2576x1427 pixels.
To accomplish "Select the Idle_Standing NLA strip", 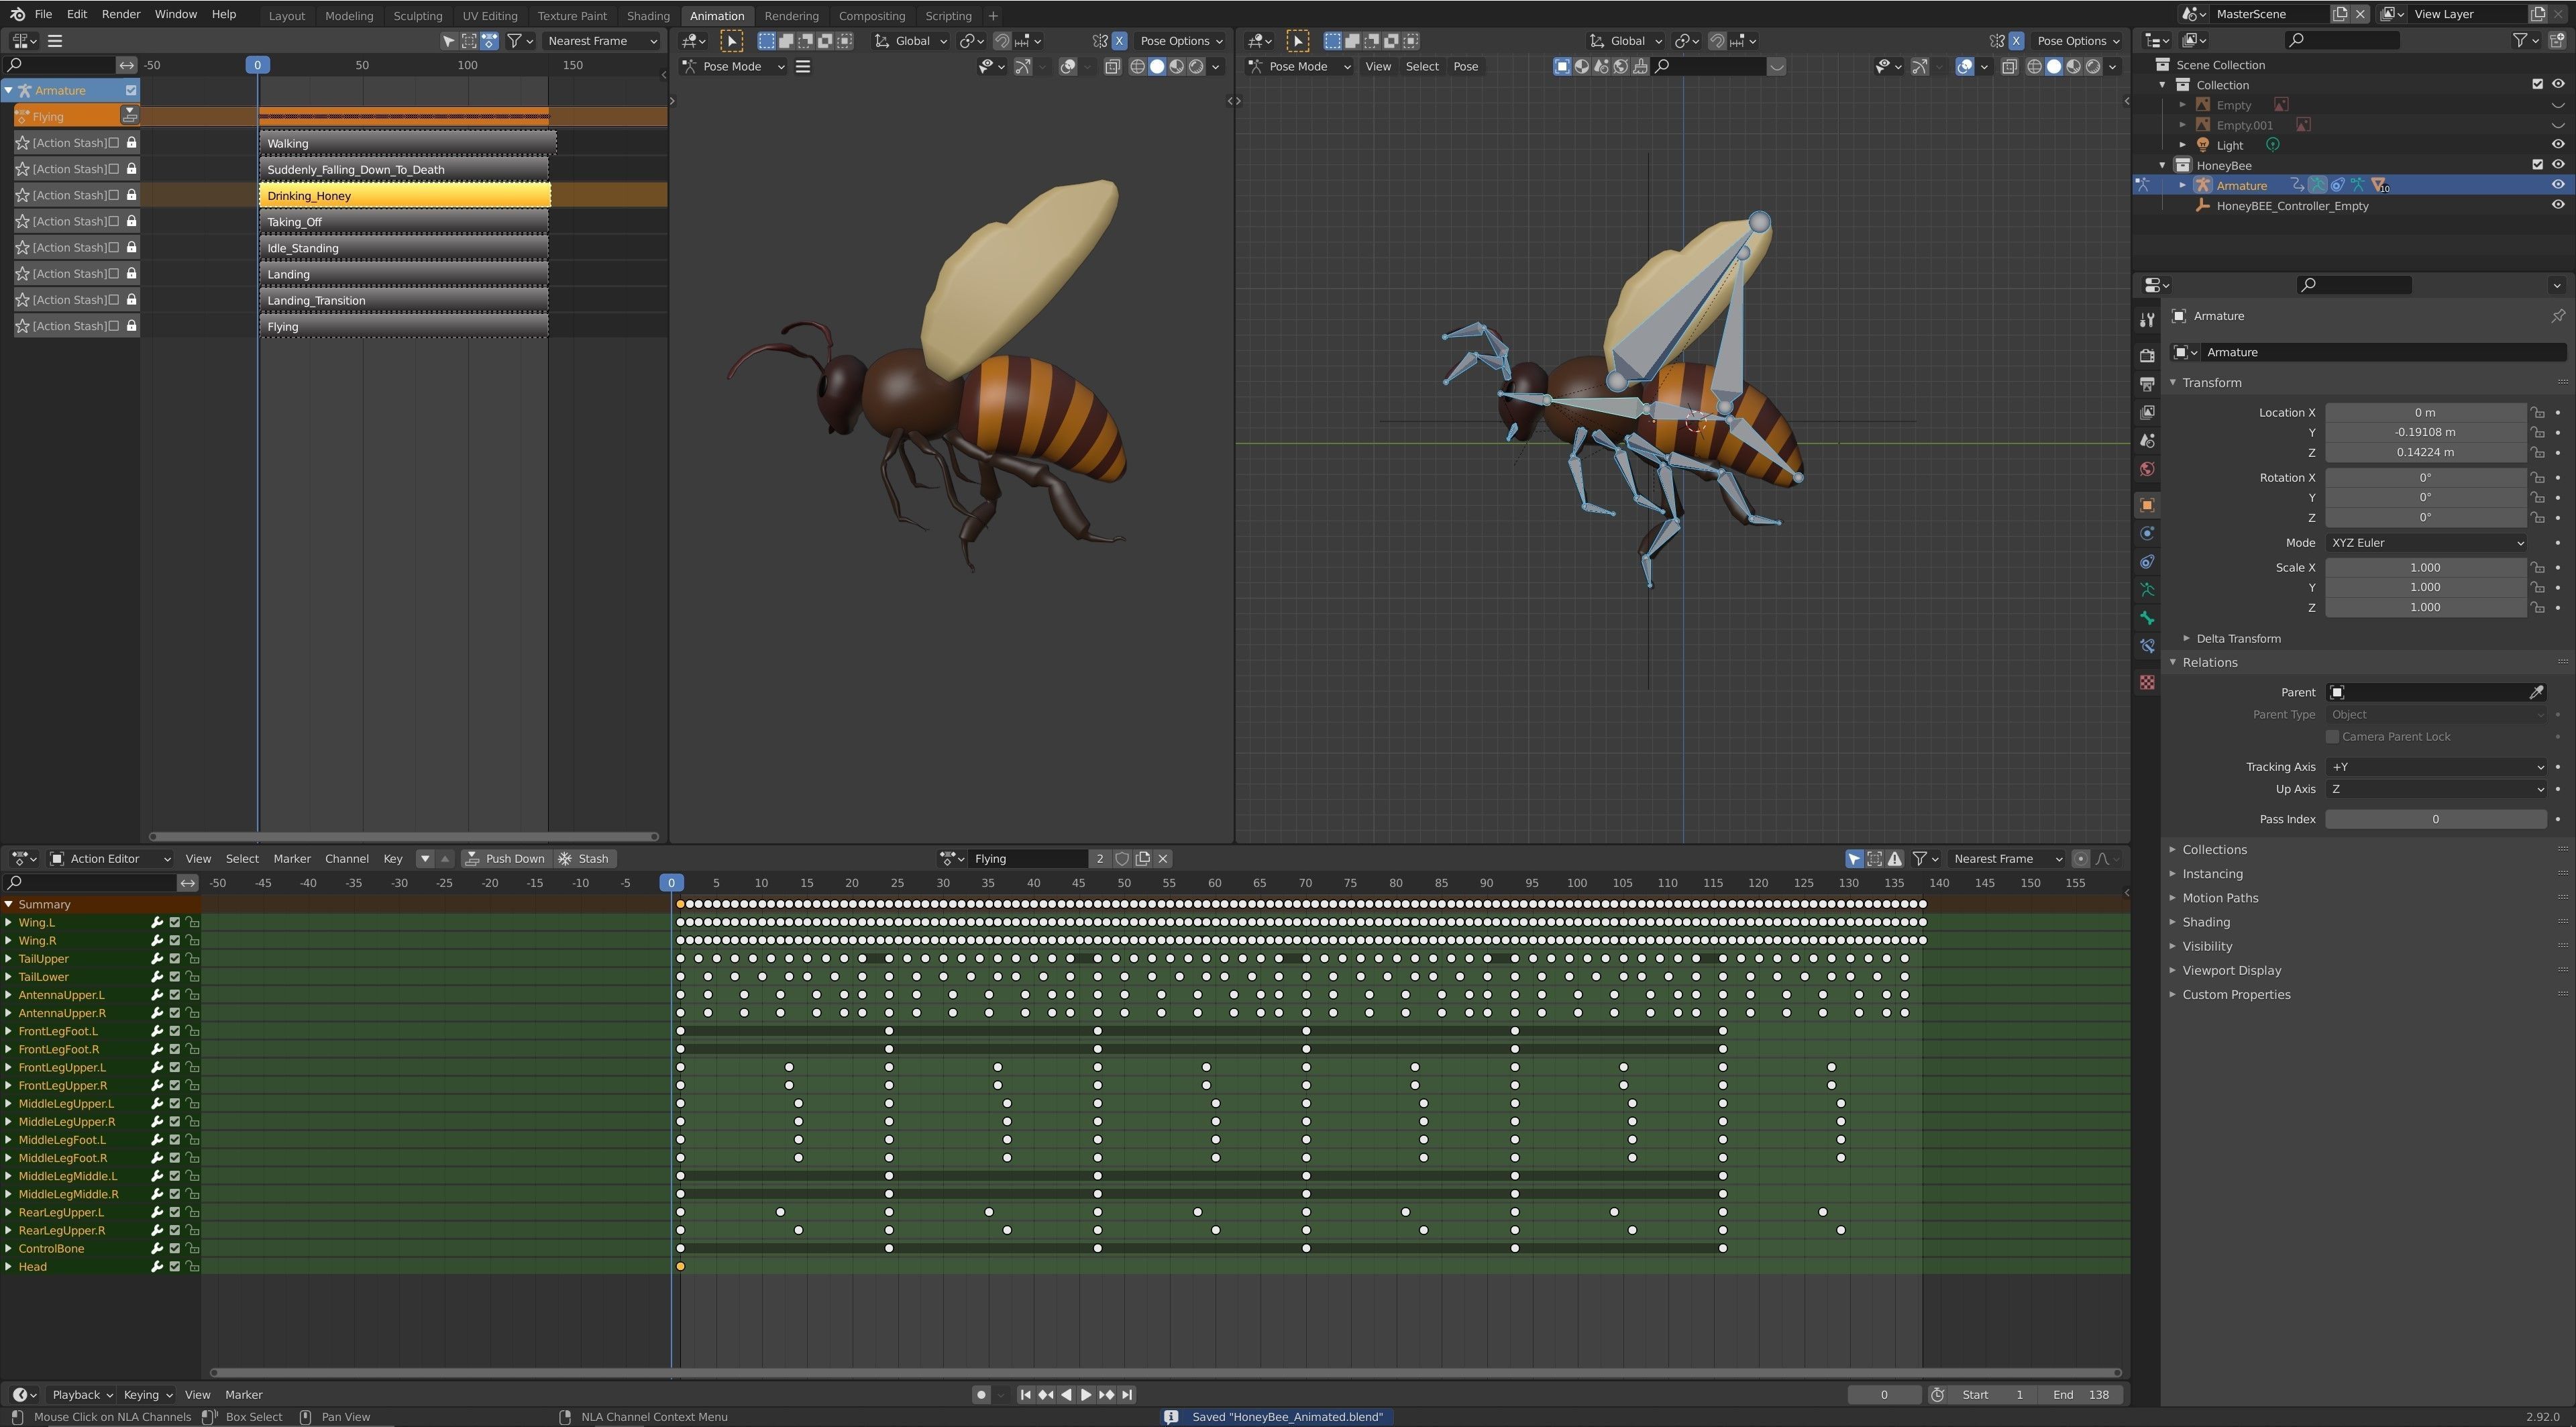I will point(404,247).
